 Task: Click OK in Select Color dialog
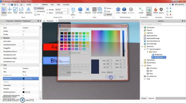pos(110,77)
